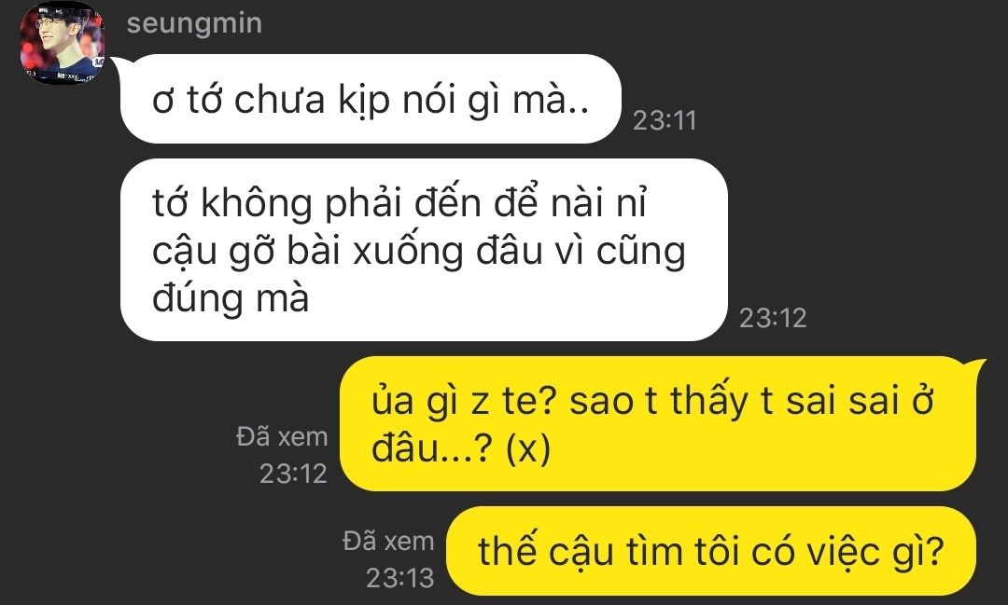
Task: Select the white message about "nài nỉ cậu gỡ bài"
Action: pyautogui.click(x=424, y=250)
